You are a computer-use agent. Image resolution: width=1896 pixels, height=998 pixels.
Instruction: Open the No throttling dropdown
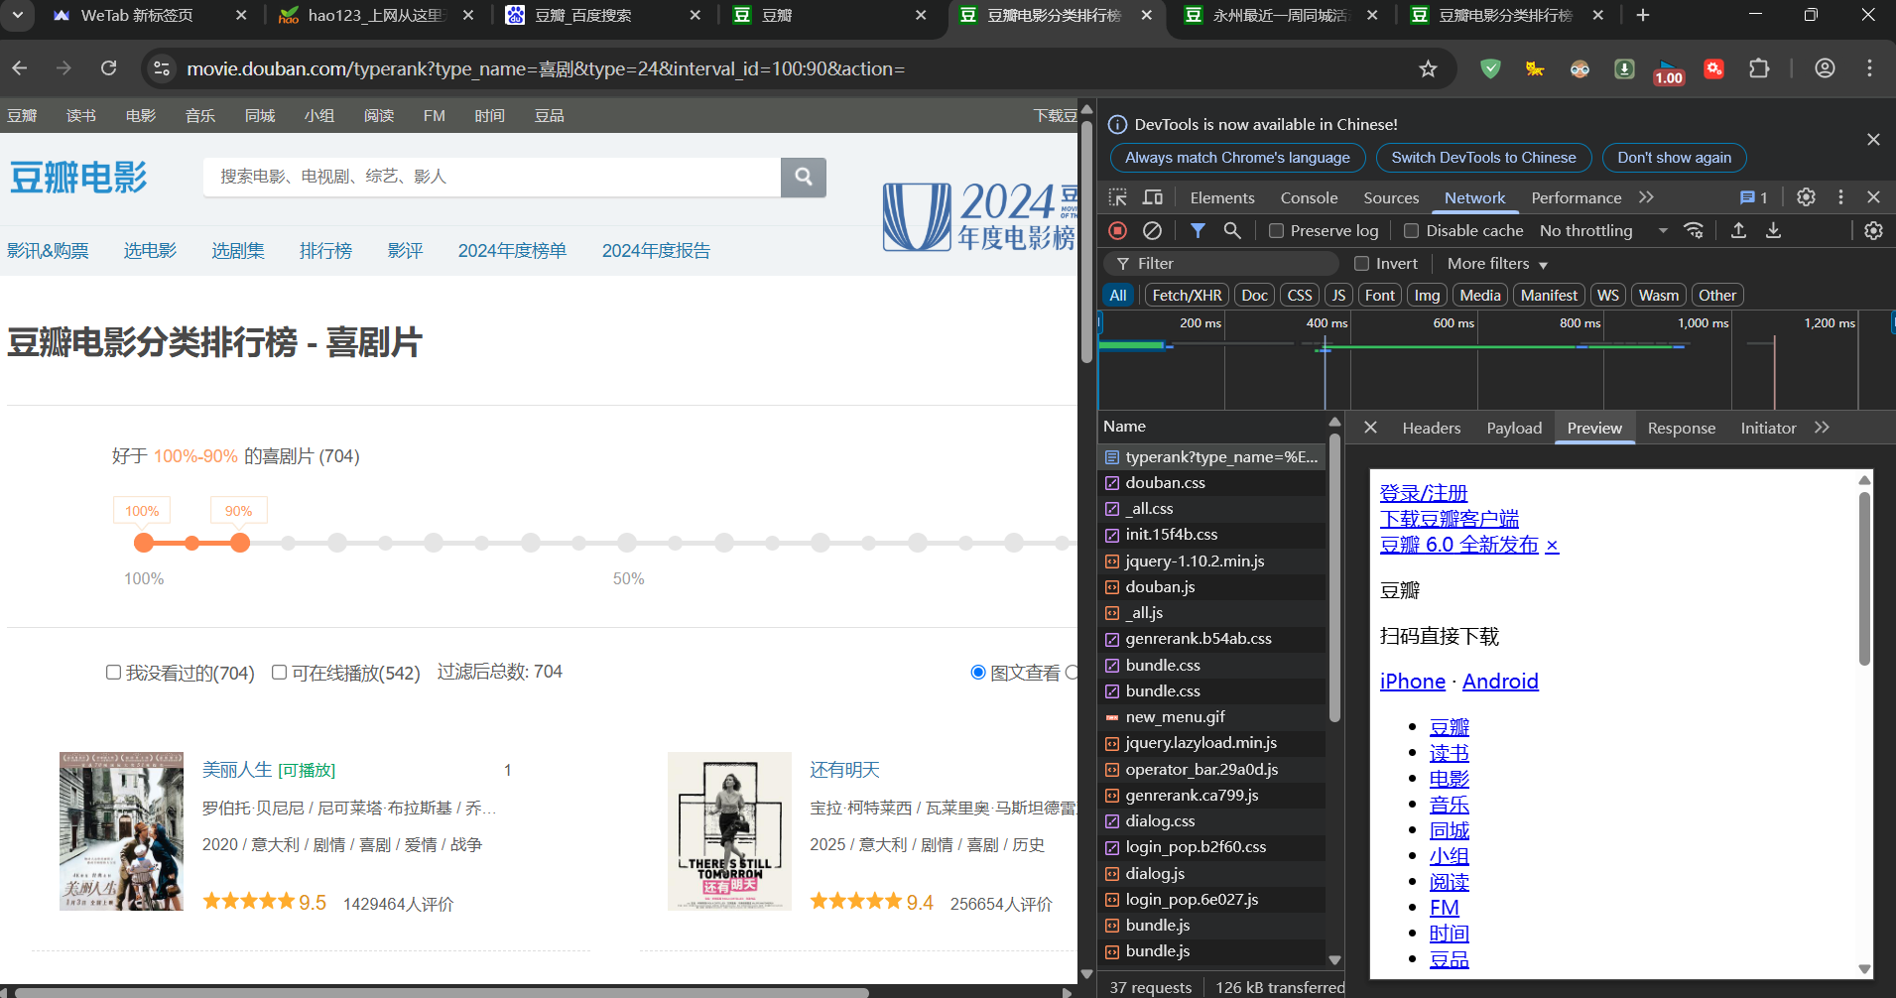pos(1603,231)
